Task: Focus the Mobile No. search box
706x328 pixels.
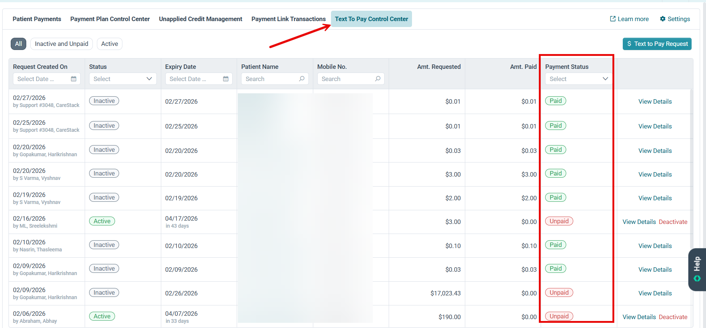Action: tap(351, 79)
